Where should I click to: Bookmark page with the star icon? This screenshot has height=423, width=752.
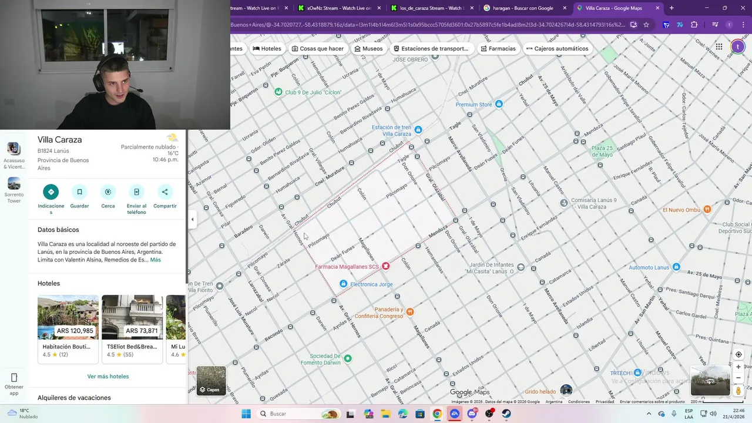646,25
